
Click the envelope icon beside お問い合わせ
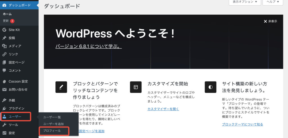click(x=4, y=90)
